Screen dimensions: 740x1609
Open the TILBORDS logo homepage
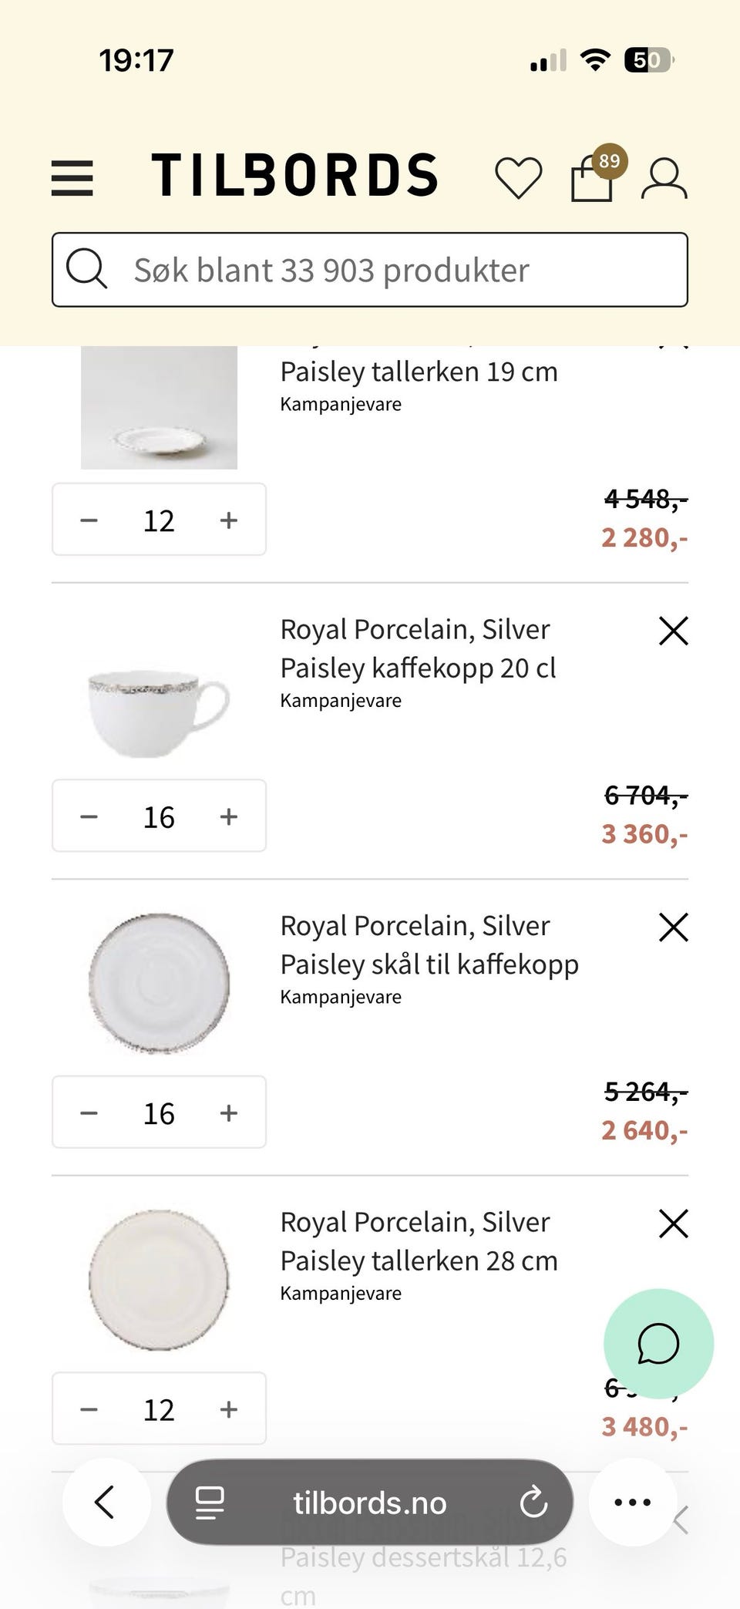294,174
